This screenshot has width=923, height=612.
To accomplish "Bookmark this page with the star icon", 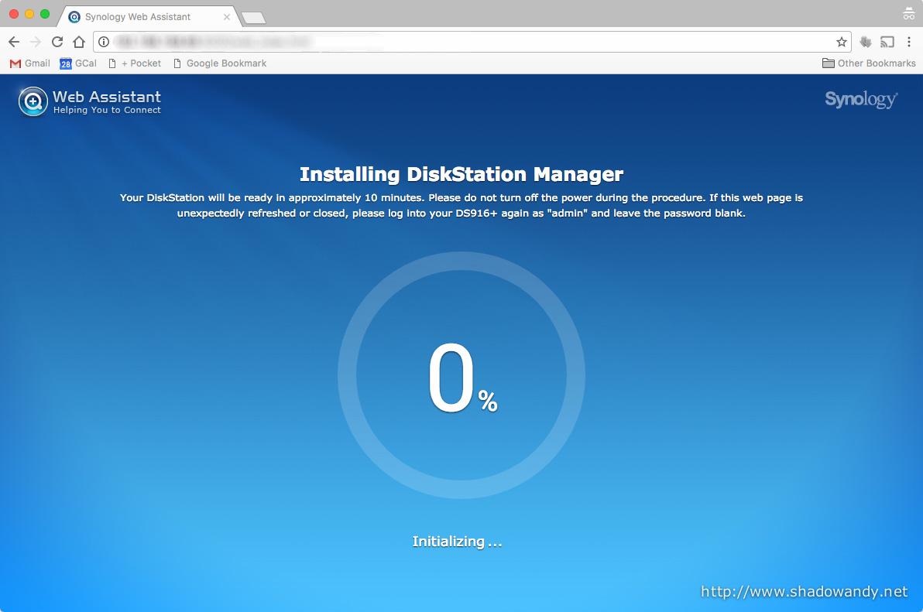I will point(842,42).
